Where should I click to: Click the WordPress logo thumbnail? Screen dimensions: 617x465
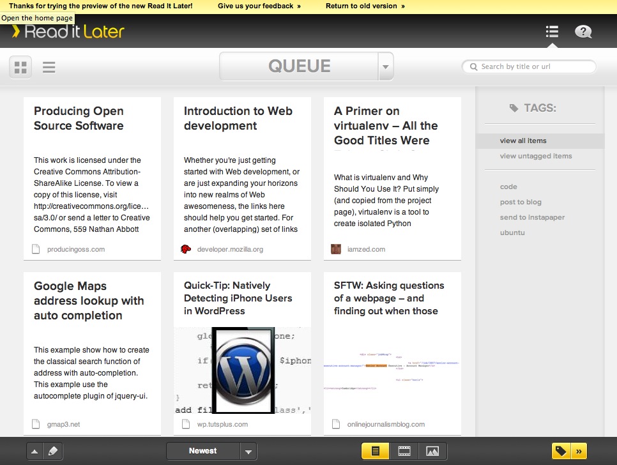[243, 370]
